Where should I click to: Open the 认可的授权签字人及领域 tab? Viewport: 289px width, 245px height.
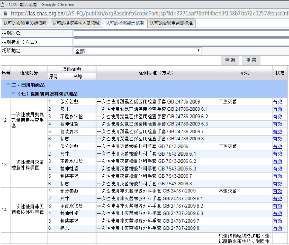(x=76, y=23)
